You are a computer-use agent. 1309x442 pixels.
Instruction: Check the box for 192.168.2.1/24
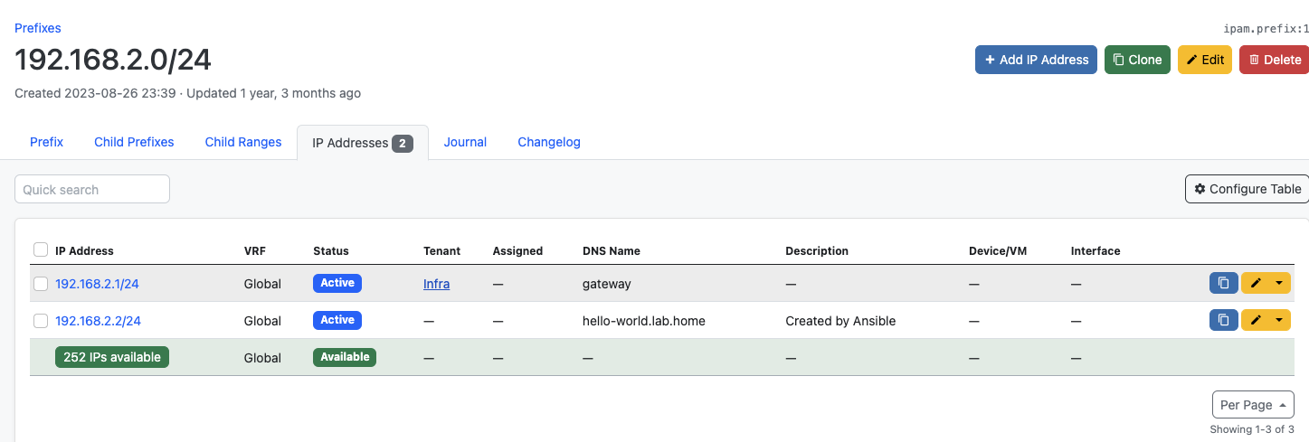[41, 284]
